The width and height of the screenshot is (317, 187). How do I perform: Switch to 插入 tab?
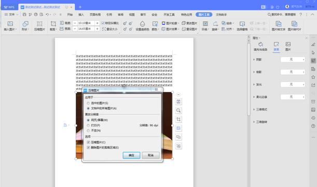(x=81, y=15)
